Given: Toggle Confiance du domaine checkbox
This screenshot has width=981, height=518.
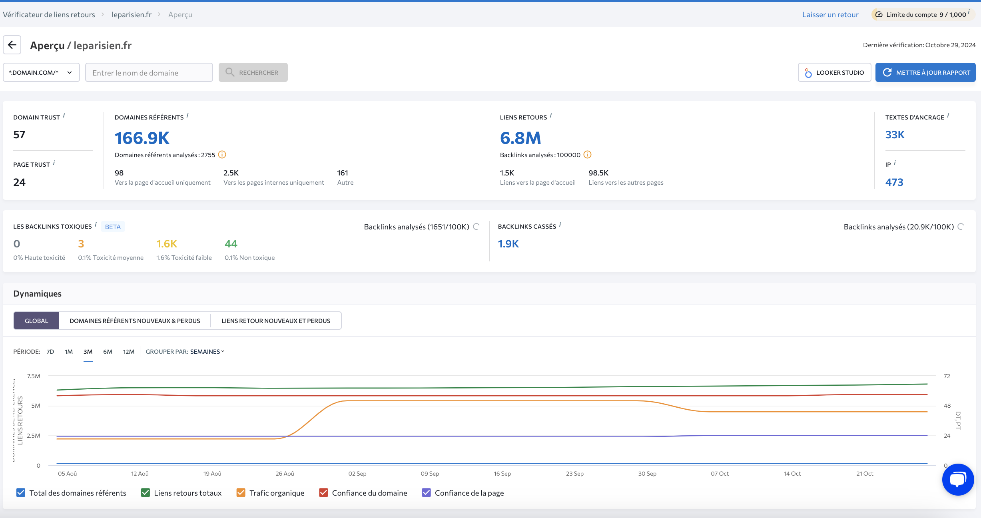Looking at the screenshot, I should point(323,492).
